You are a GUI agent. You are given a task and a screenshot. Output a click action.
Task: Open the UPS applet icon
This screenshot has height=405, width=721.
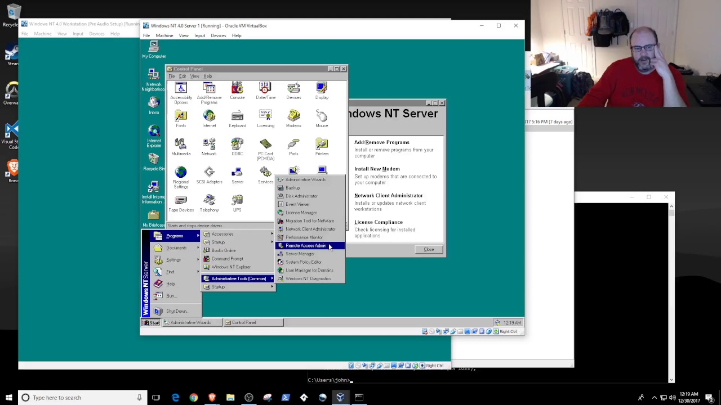click(237, 203)
